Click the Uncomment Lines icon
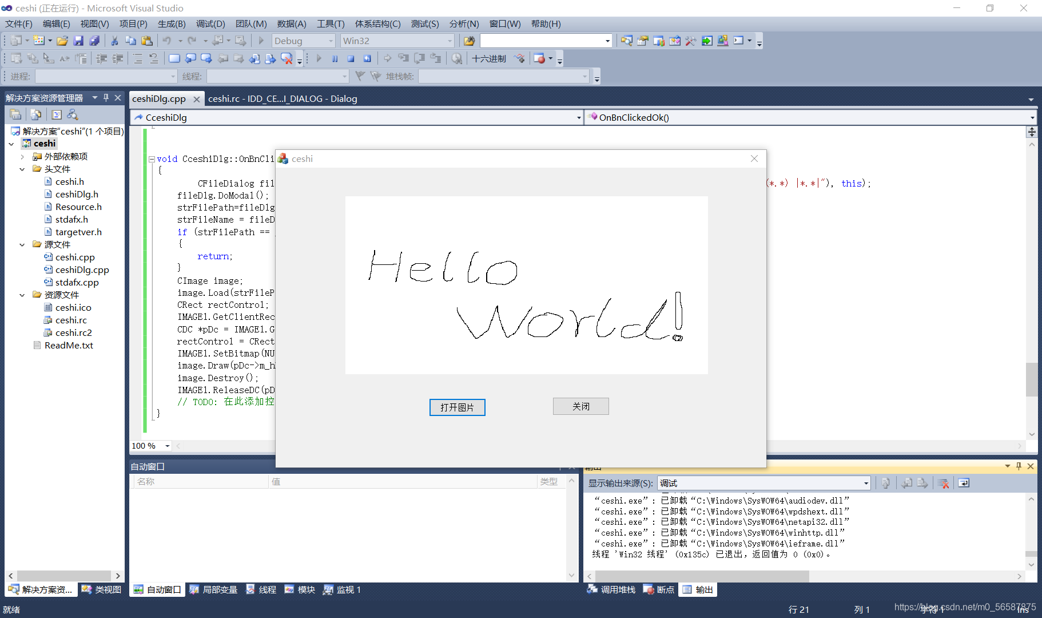 click(x=153, y=58)
